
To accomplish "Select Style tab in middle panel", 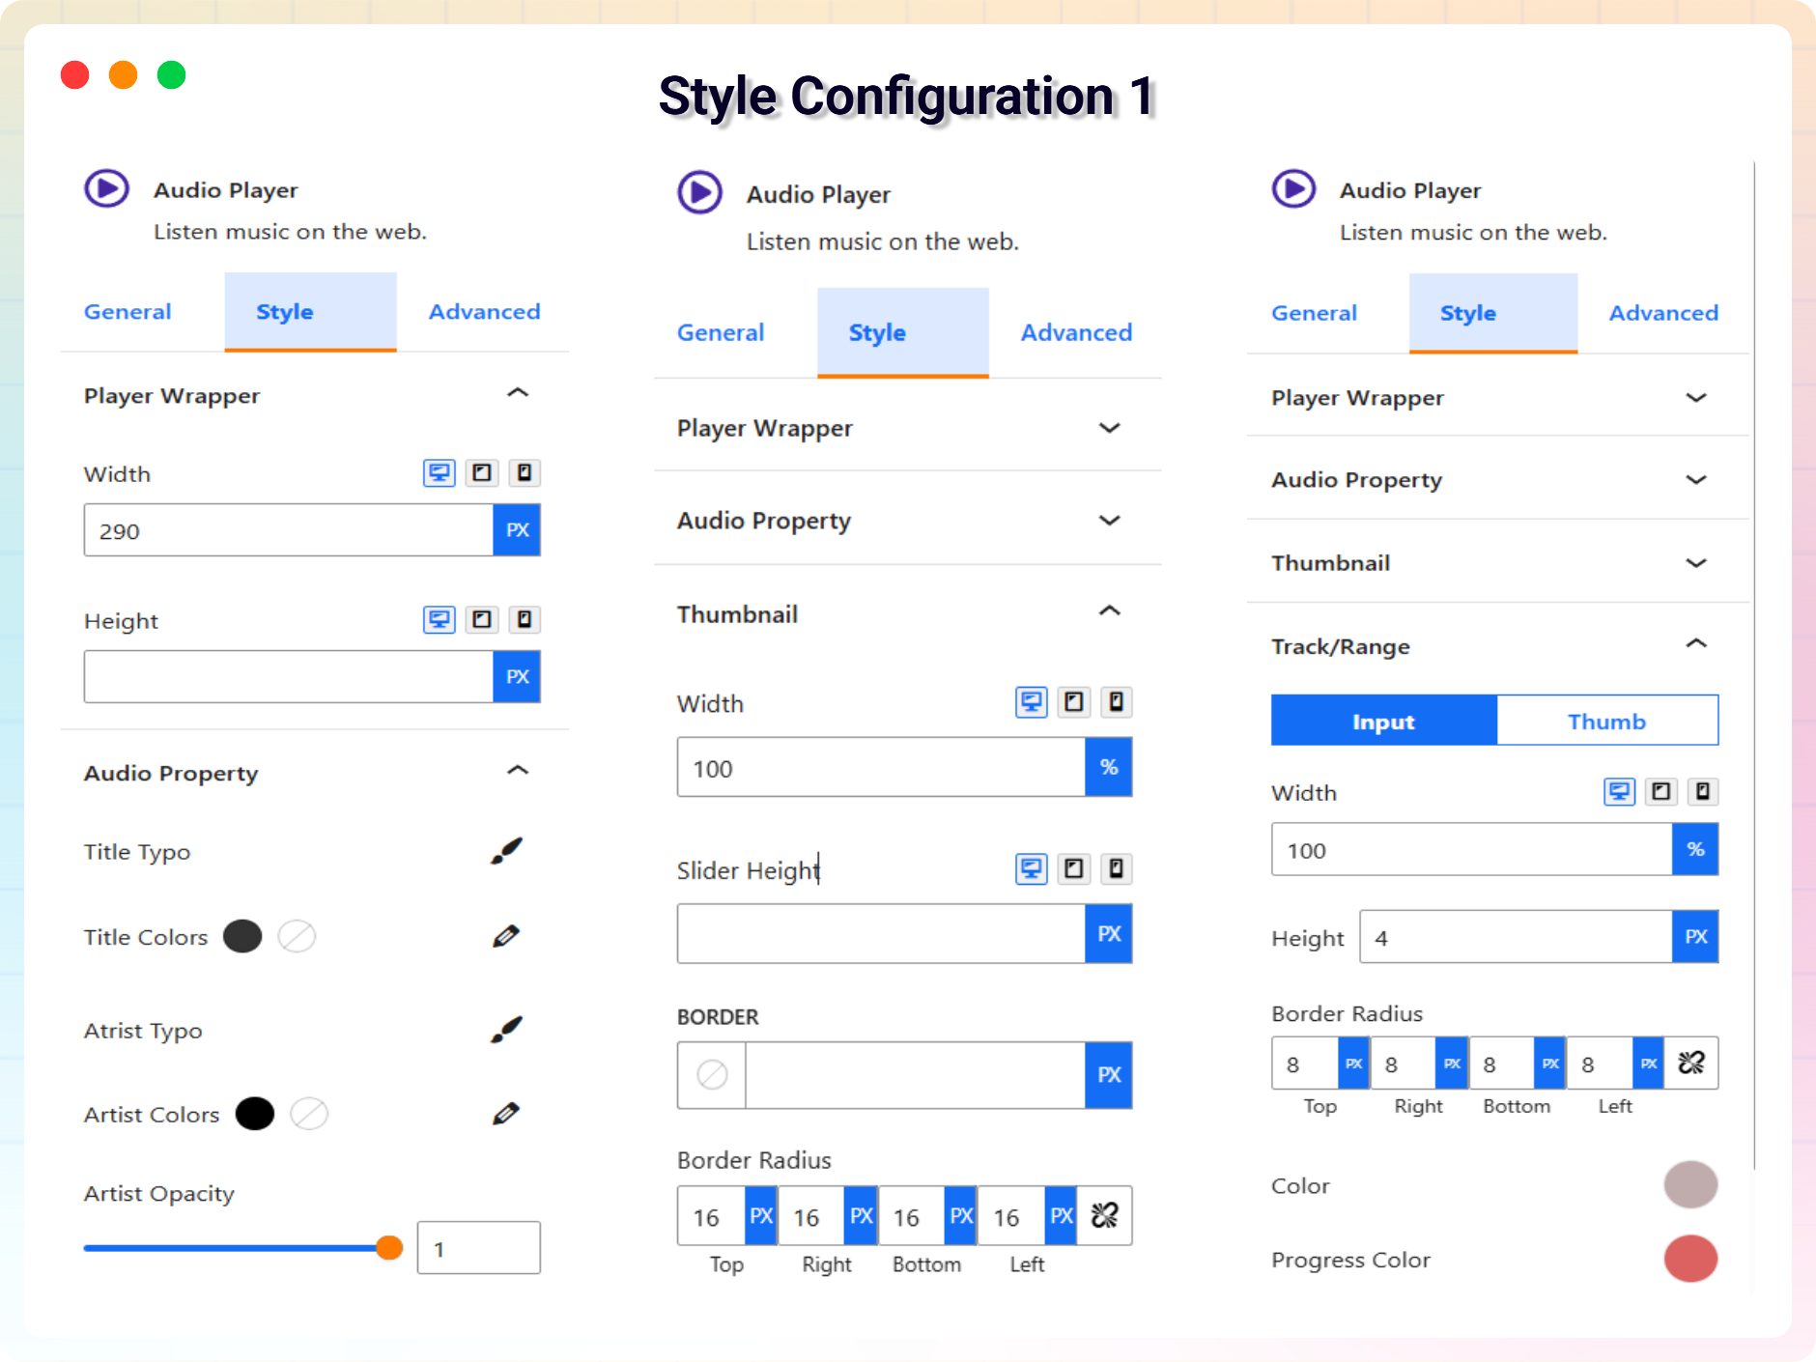I will 903,332.
